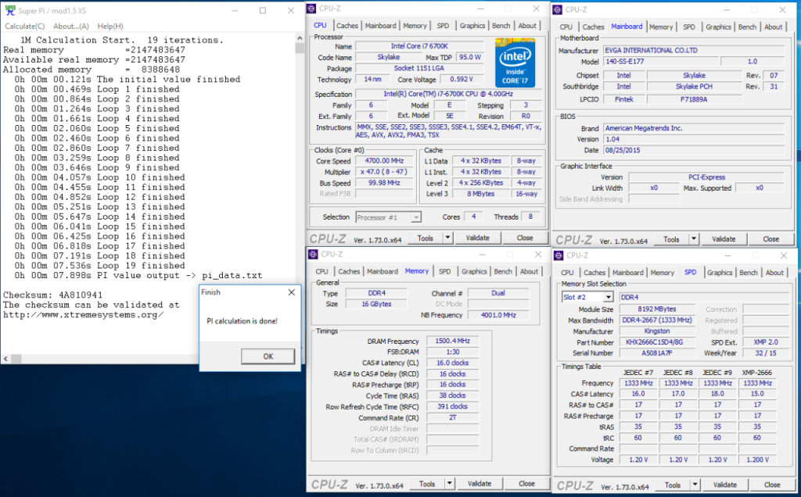This screenshot has width=801, height=497.
Task: Click the Manufacturer value 'EVGA INTERNATIONAL CO.LTD'
Action: [x=694, y=50]
